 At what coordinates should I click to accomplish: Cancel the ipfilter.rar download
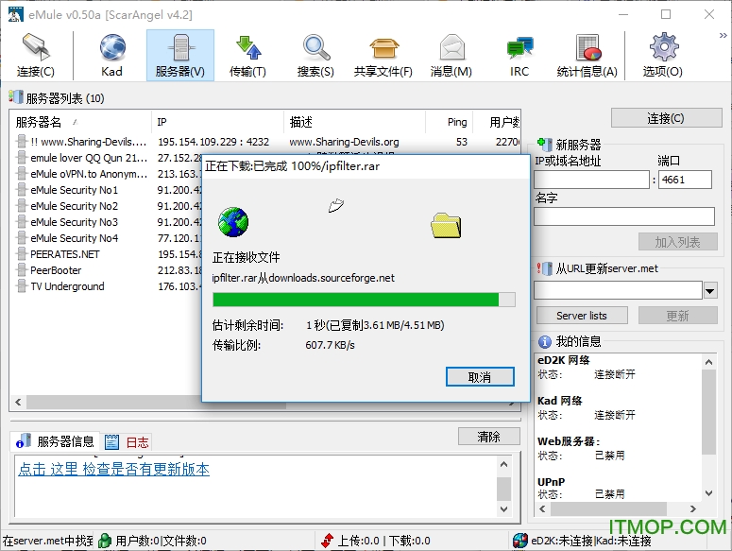click(480, 377)
